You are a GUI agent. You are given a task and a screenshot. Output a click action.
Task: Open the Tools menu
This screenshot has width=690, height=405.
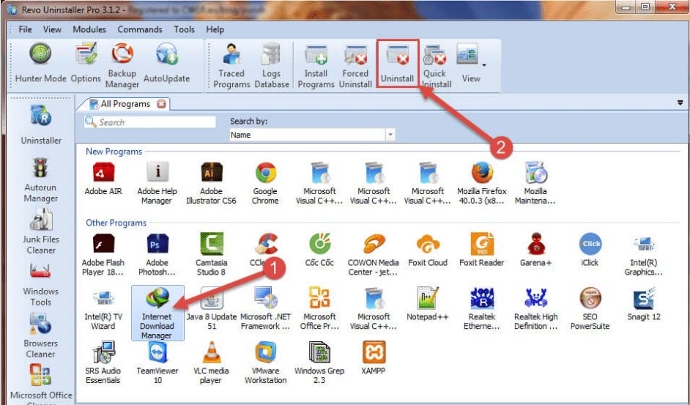184,29
